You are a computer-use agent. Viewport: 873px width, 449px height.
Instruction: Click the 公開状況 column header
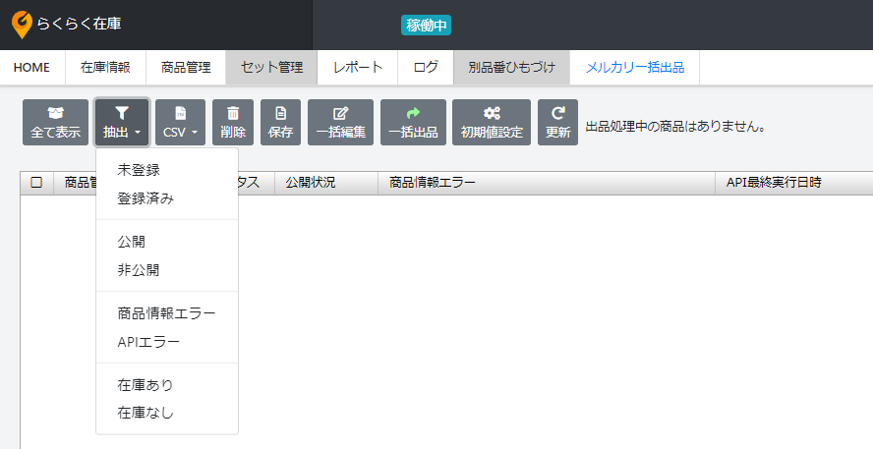pyautogui.click(x=326, y=183)
